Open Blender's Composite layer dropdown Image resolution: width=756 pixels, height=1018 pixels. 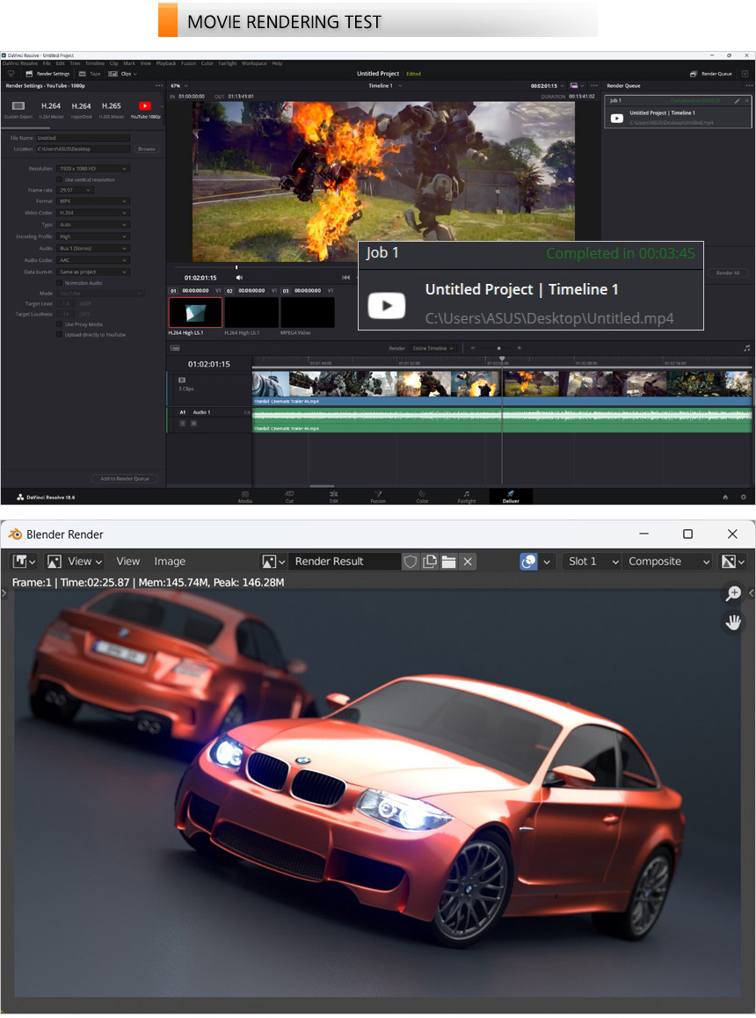[668, 562]
